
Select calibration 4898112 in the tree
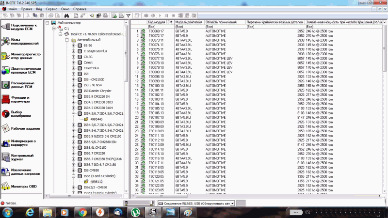[96, 182]
